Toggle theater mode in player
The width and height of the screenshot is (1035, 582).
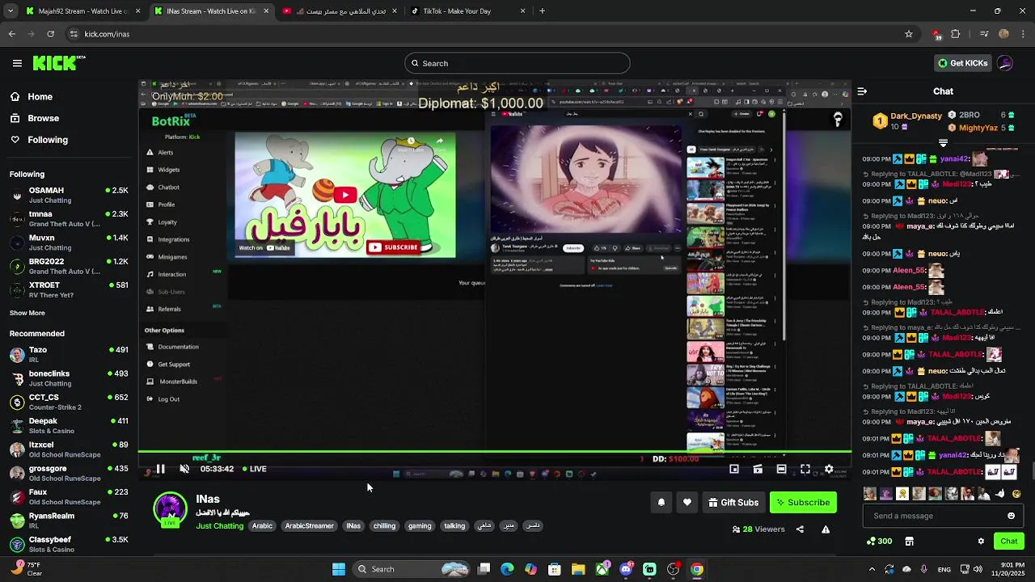pyautogui.click(x=781, y=469)
